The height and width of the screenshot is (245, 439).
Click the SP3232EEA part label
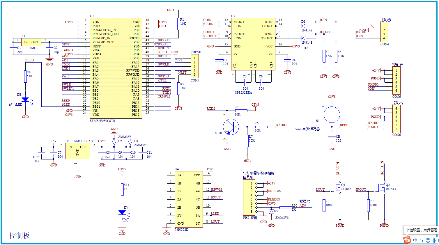coord(244,93)
